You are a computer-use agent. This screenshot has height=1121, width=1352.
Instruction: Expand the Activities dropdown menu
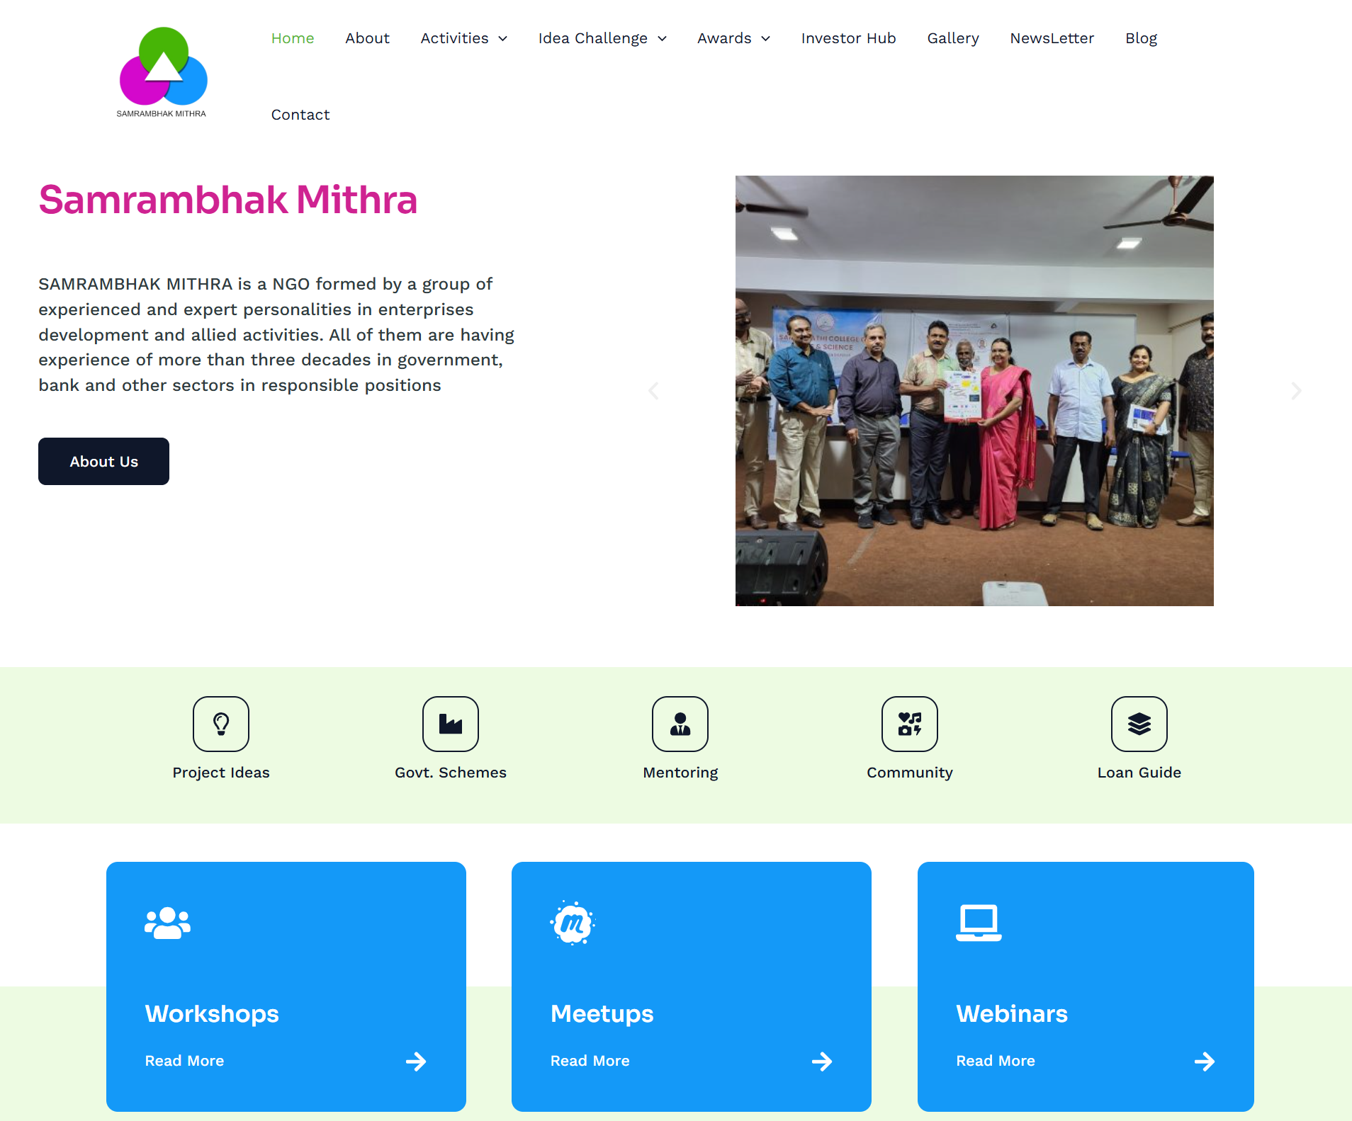point(464,38)
